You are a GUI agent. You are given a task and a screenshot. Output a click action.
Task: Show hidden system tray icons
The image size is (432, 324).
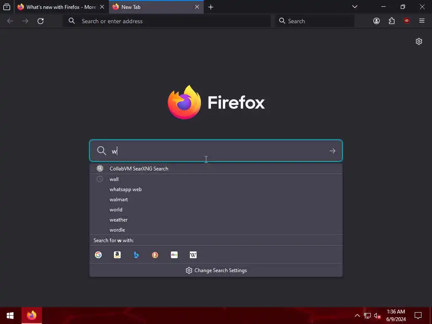(x=357, y=316)
